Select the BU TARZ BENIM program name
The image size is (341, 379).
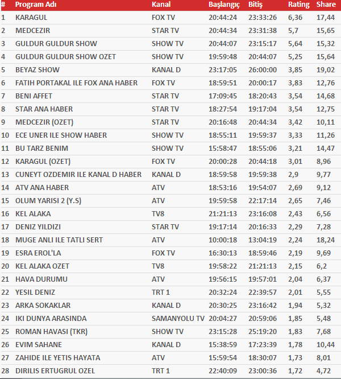[x=41, y=148]
